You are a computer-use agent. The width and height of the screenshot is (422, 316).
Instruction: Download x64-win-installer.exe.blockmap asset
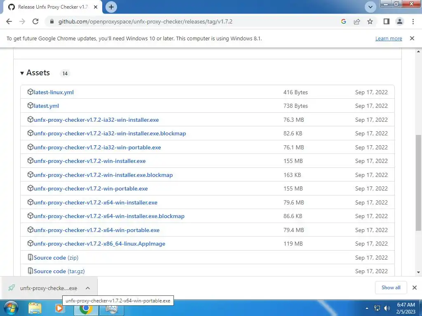coord(109,216)
